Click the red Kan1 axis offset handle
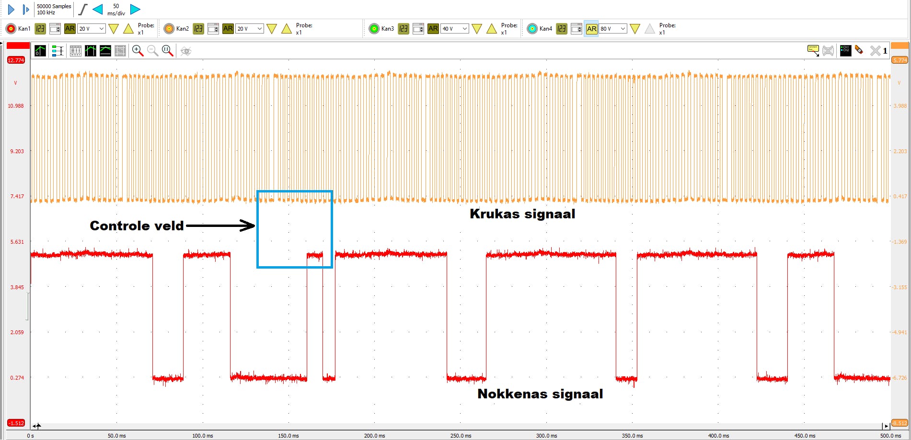Screen dimensions: 911x440 (18, 45)
